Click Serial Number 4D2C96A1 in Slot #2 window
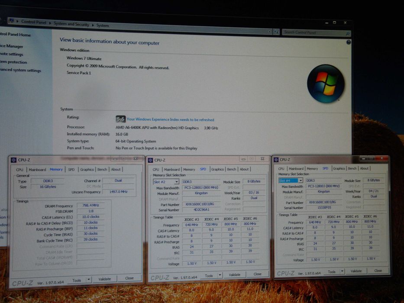404x303 pixels. (x=201, y=210)
